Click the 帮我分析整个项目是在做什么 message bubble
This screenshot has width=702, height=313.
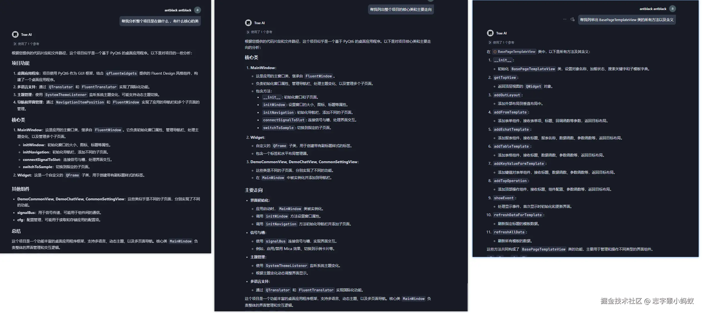coord(160,21)
